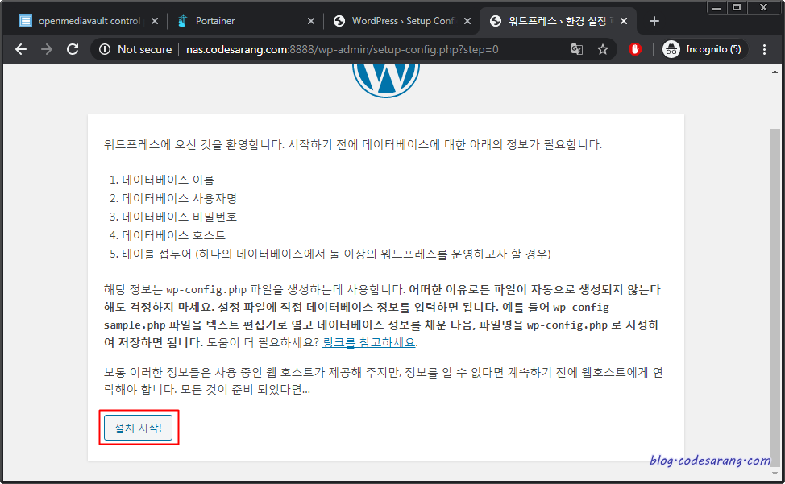Screen dimensions: 785x484
Task: Click the text 4. 데이터베이스 호스트
Action: [x=167, y=235]
